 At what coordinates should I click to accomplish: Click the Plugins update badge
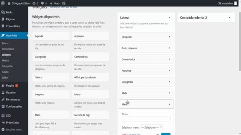pos(17,86)
